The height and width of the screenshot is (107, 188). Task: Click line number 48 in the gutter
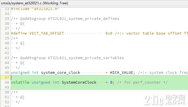click(x=7, y=82)
